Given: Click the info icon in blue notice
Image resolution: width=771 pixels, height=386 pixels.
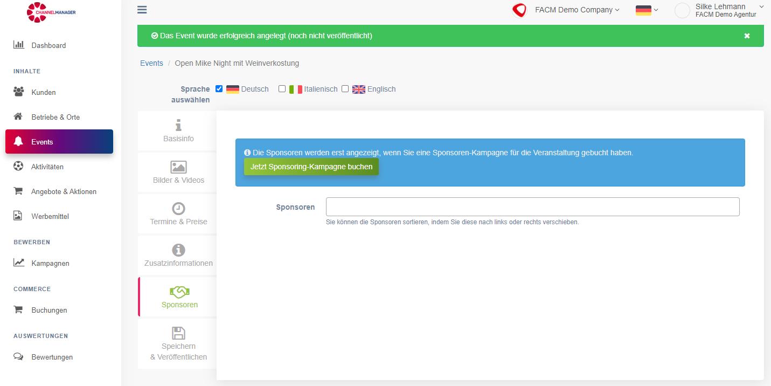Looking at the screenshot, I should click(x=247, y=153).
